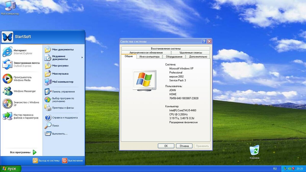Click the safely remove hardware tray icon
Screen dimensions: 306x172
tap(285, 169)
